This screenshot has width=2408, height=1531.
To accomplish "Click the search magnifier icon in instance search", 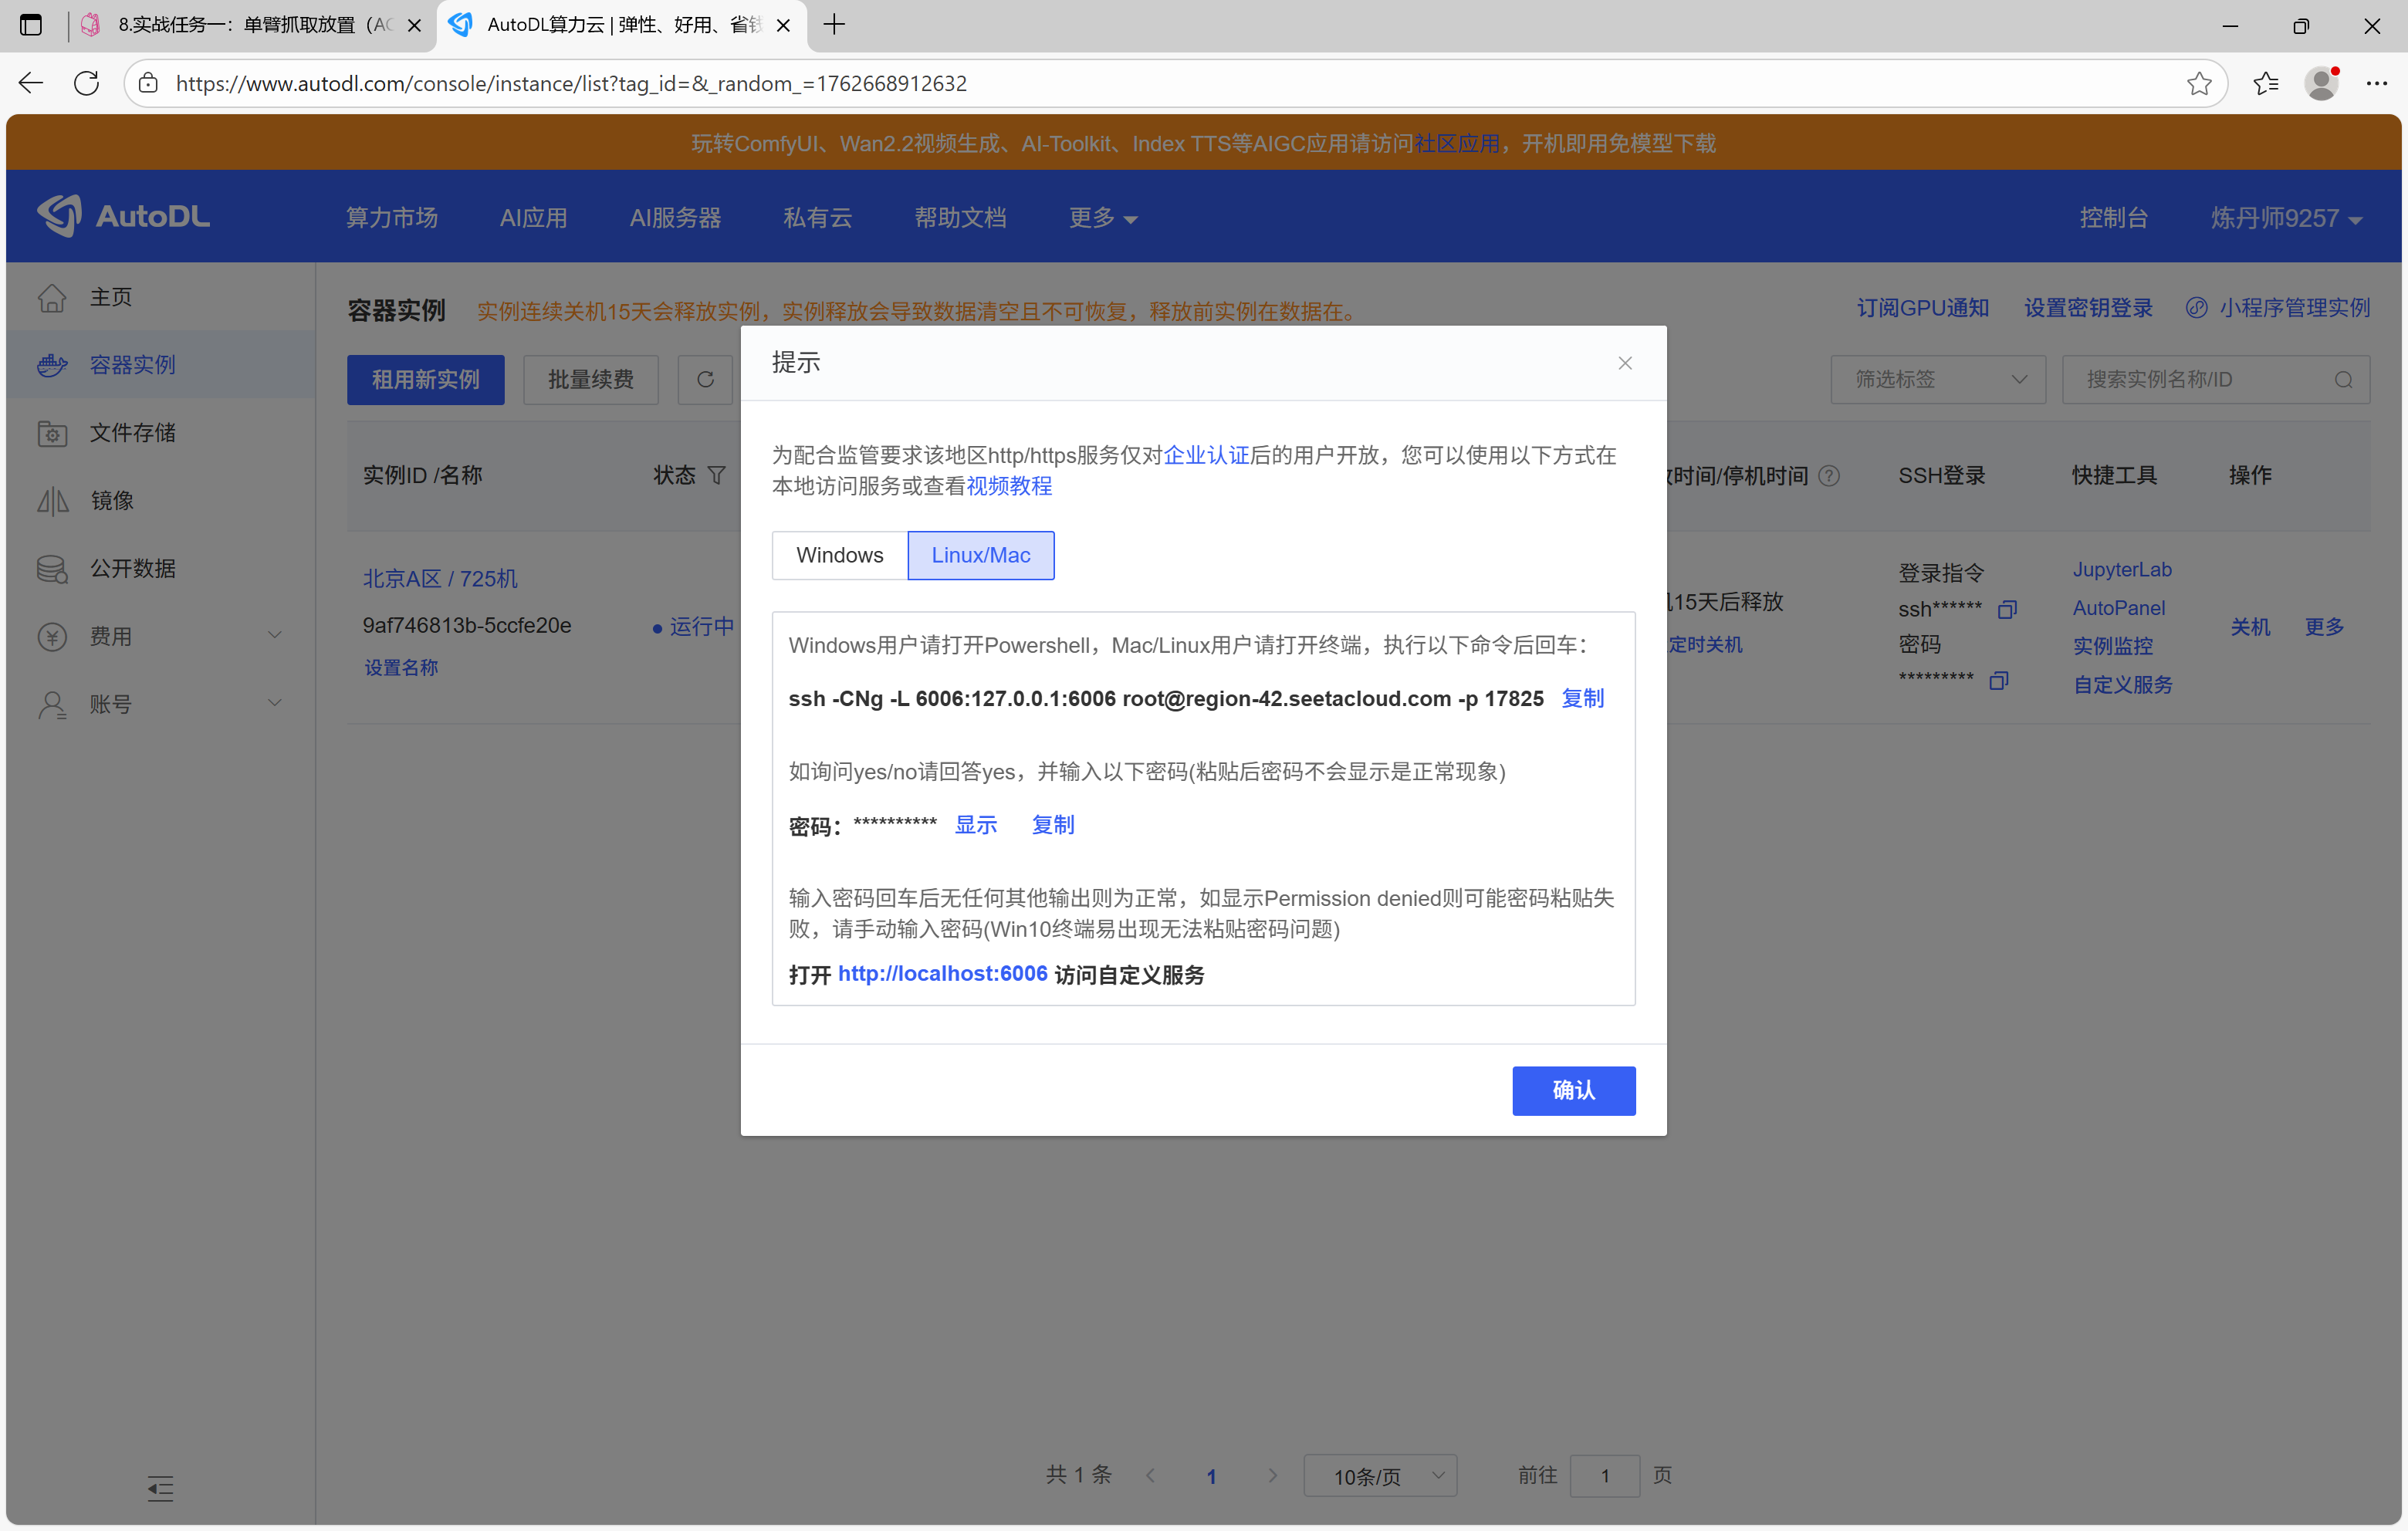I will (x=2343, y=380).
